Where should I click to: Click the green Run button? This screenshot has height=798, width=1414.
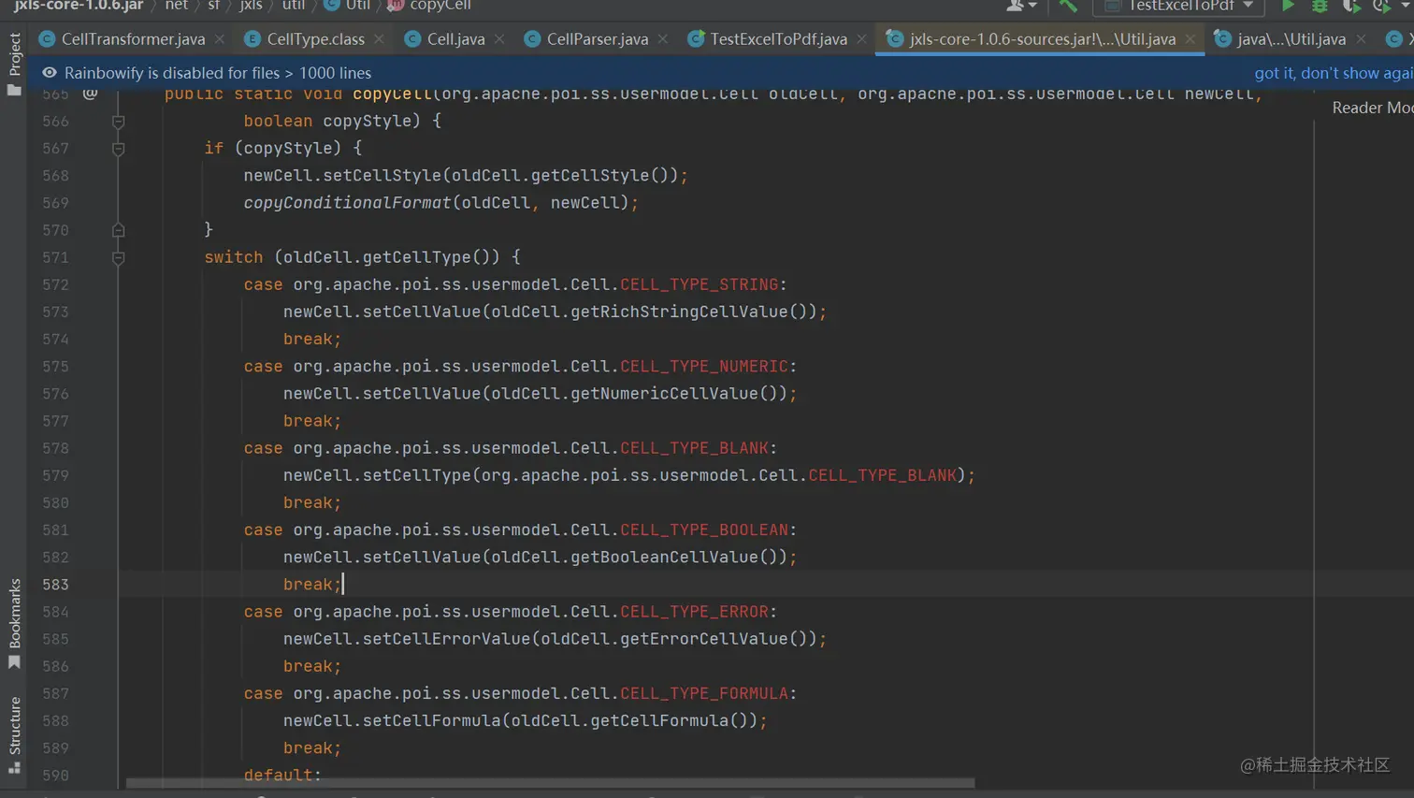pyautogui.click(x=1288, y=6)
